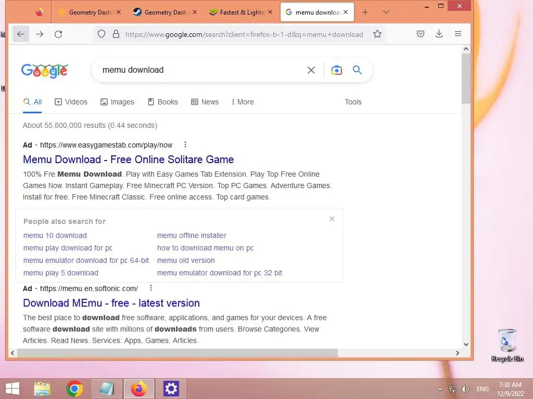Launch Chrome from the taskbar

click(74, 389)
